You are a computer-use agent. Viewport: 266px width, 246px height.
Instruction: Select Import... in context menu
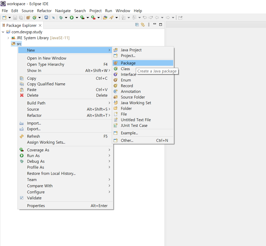tap(65, 123)
